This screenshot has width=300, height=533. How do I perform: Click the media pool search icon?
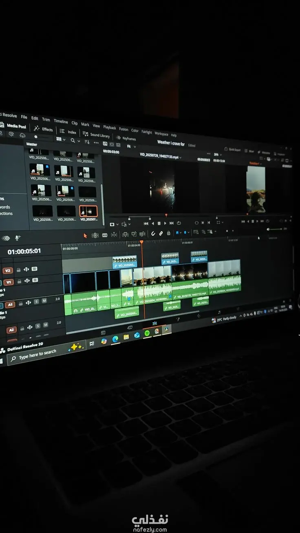pos(73,140)
